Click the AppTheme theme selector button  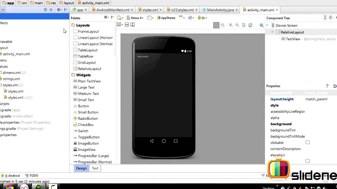click(166, 18)
